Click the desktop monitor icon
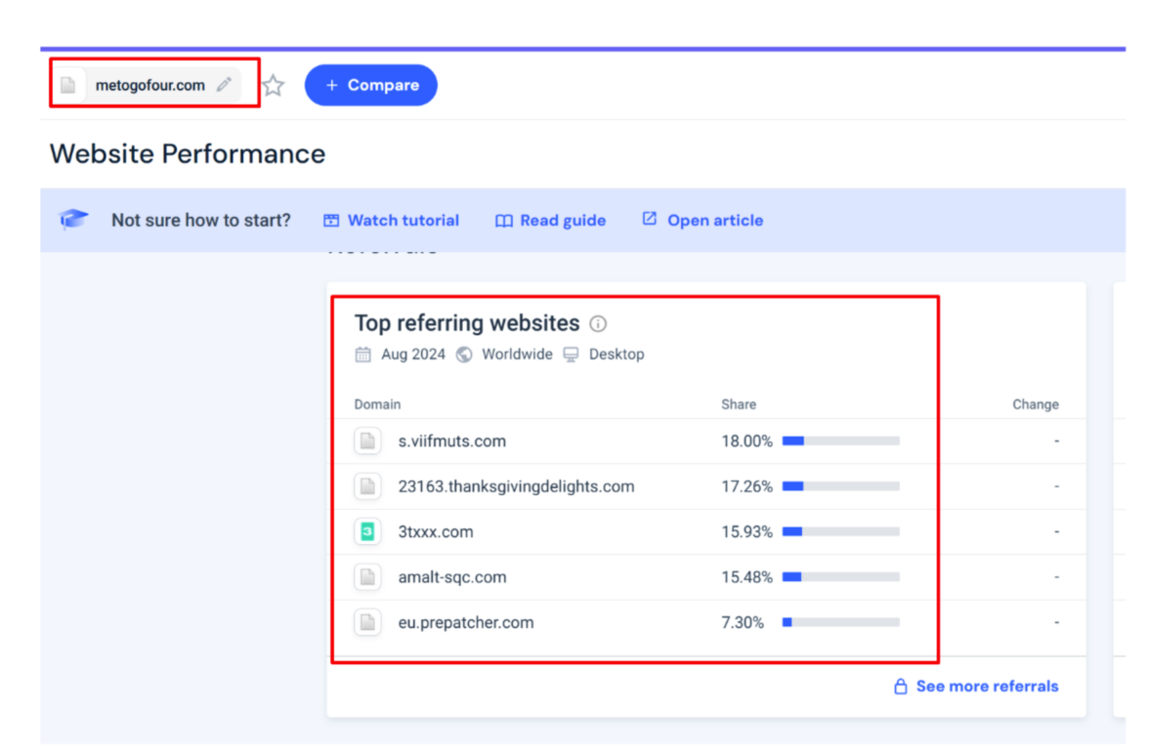Viewport: 1149px width, 754px height. click(572, 355)
